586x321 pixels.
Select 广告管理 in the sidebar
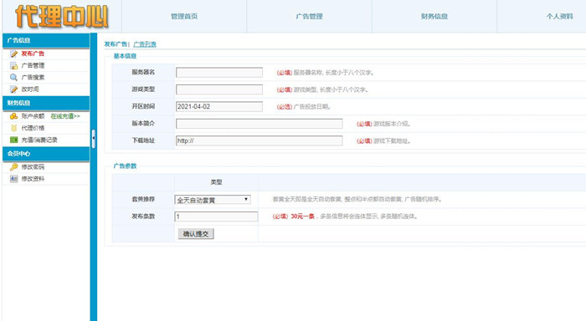click(33, 66)
